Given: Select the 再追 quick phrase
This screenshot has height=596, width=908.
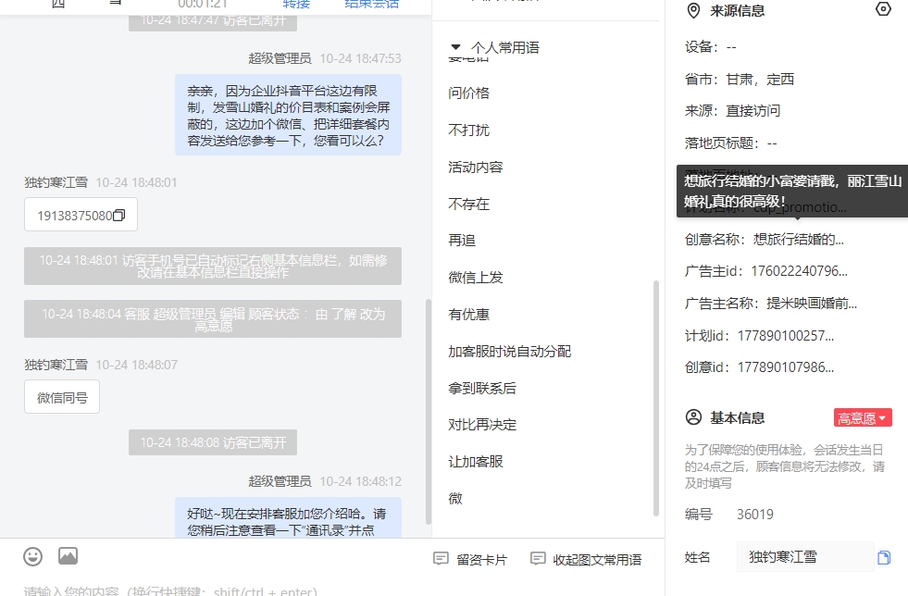Looking at the screenshot, I should click(462, 241).
